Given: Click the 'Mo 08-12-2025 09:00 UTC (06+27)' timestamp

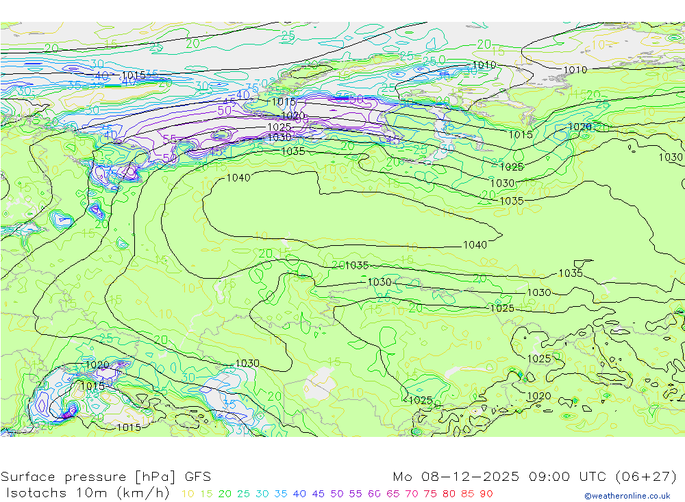Looking at the screenshot, I should [x=535, y=476].
